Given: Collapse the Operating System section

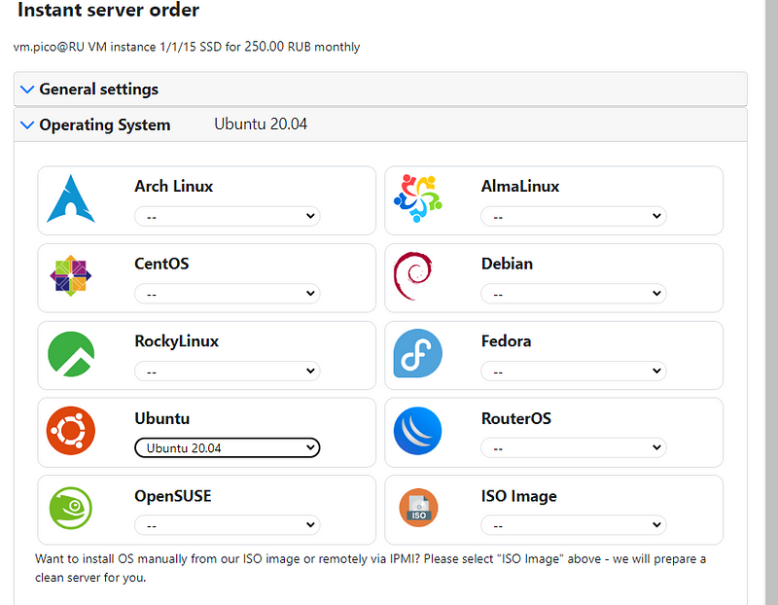Looking at the screenshot, I should tap(104, 125).
